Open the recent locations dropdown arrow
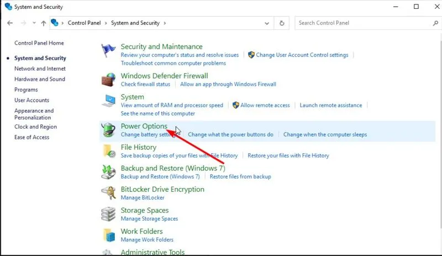The width and height of the screenshot is (442, 256). point(34,23)
